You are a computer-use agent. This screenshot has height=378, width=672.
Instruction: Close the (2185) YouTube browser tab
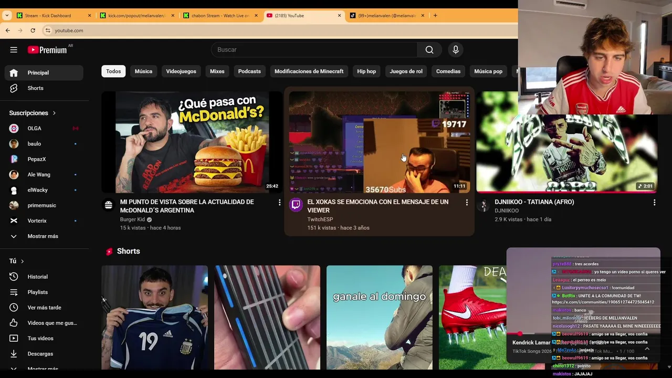point(339,15)
